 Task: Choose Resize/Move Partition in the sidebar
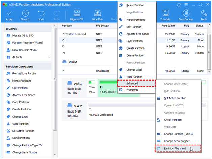point(22,73)
